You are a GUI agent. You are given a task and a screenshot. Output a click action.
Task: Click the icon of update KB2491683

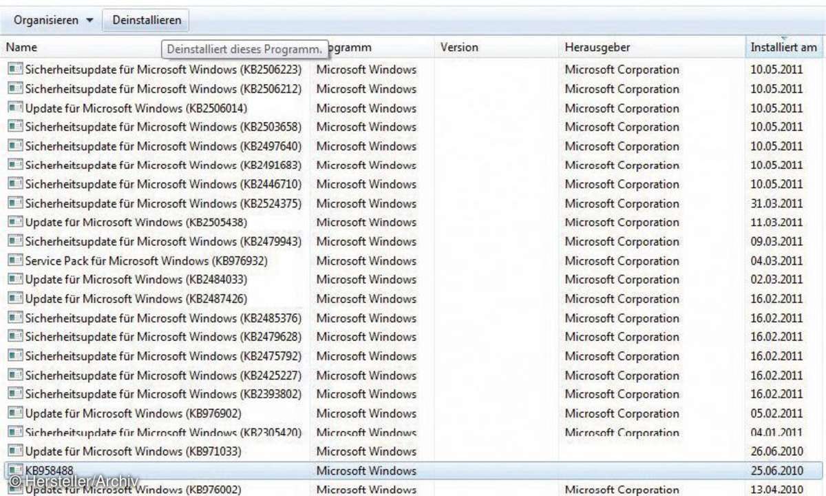tap(15, 165)
